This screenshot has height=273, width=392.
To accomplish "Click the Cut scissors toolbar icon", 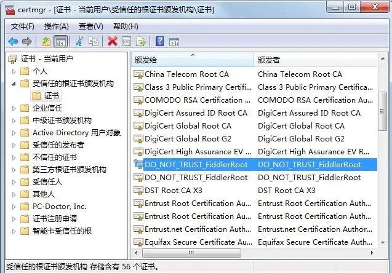I will click(79, 41).
